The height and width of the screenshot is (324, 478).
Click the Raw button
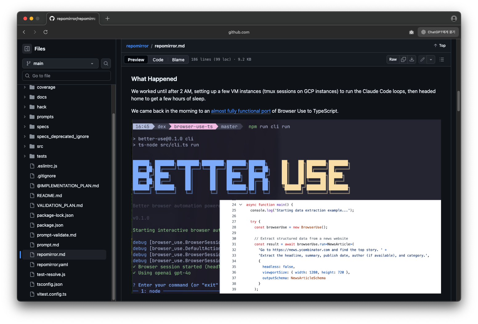393,59
